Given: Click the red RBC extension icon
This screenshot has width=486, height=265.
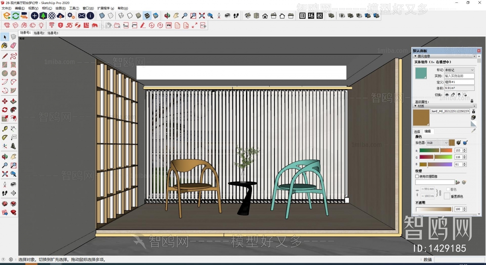Looking at the screenshot, I should (x=52, y=25).
